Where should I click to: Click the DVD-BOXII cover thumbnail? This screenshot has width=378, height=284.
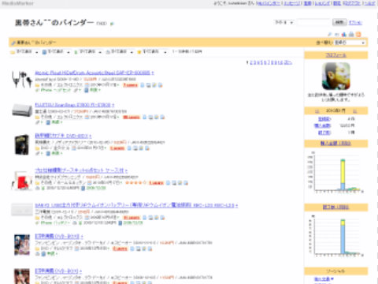click(x=22, y=245)
